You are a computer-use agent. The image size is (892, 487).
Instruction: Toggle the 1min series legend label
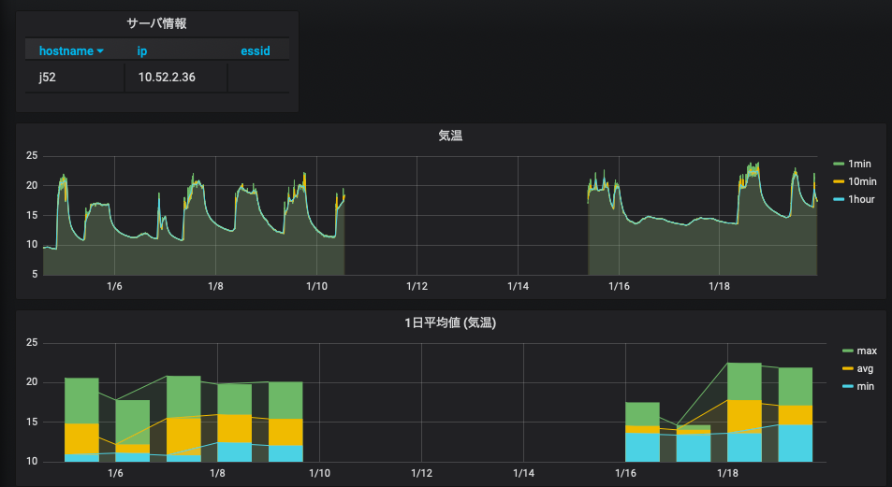(x=859, y=164)
